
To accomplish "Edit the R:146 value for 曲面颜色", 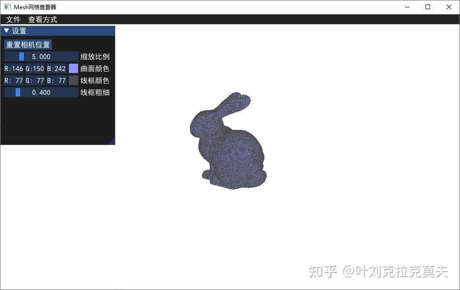I will point(14,68).
